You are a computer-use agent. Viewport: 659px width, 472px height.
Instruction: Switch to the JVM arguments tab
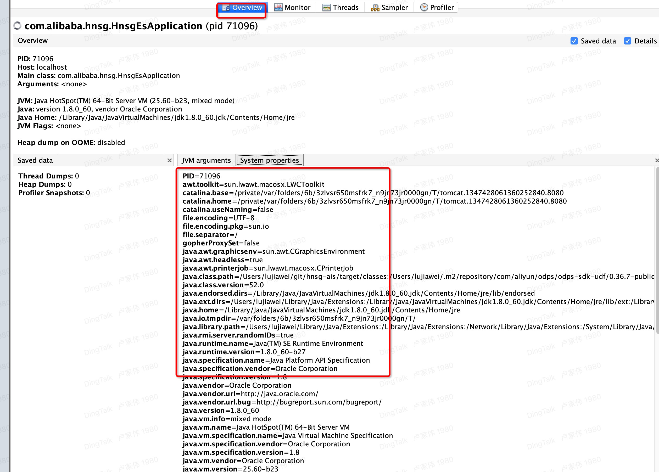point(206,160)
